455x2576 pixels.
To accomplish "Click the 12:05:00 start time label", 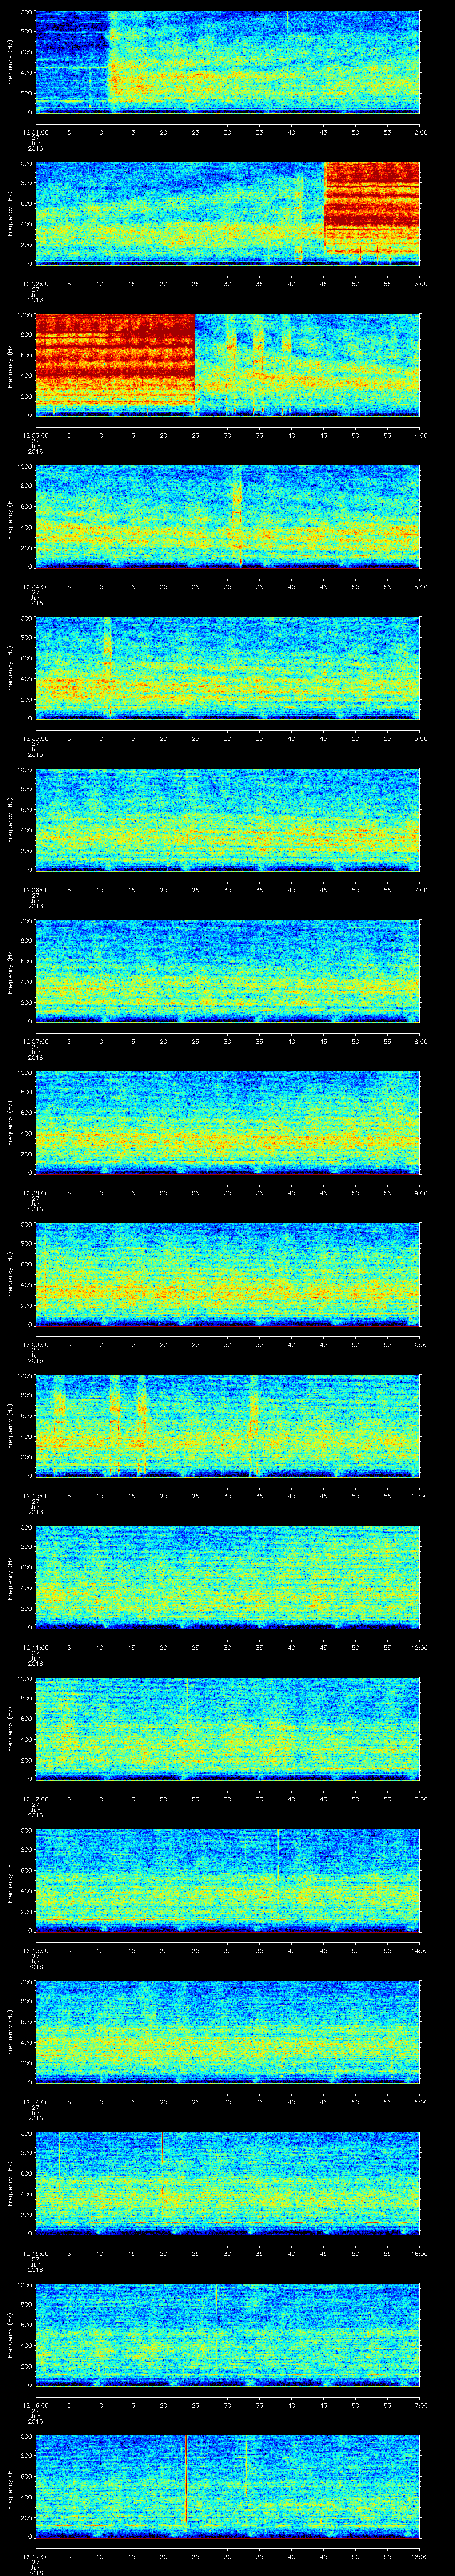I will click(35, 738).
